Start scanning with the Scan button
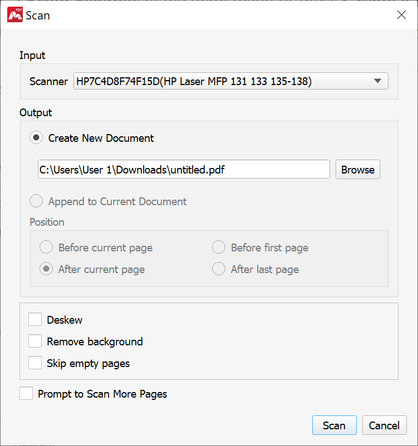 334,425
